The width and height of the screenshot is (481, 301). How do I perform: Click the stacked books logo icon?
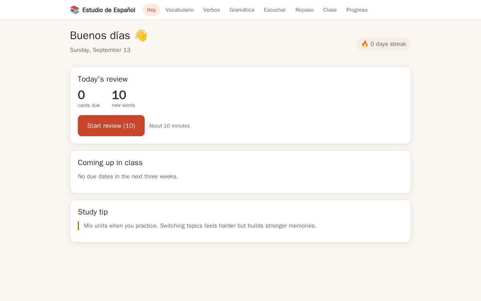click(x=75, y=10)
